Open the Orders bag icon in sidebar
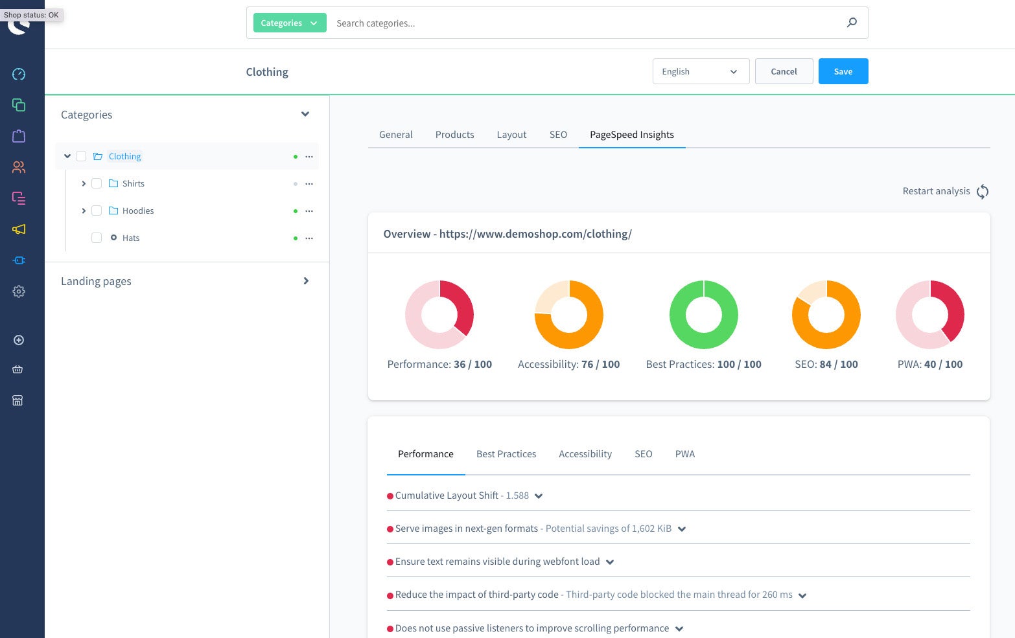This screenshot has width=1015, height=638. 19,136
